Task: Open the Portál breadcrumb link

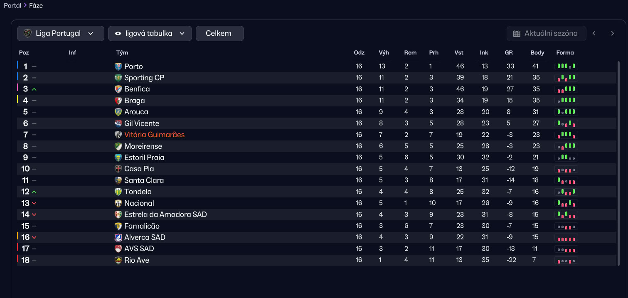Action: [12, 5]
